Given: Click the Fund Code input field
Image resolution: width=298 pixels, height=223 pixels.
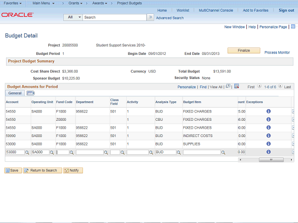Looking at the screenshot, I should point(62,152).
